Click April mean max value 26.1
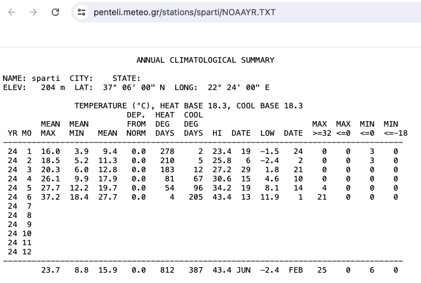The width and height of the screenshot is (421, 283). coord(50,179)
